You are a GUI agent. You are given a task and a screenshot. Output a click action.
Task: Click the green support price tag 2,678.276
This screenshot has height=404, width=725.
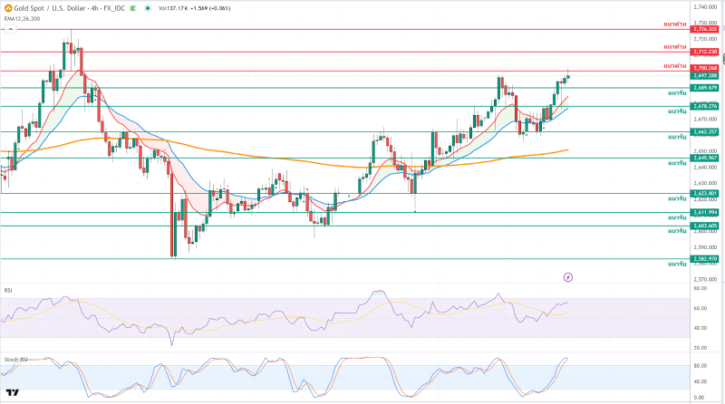(705, 106)
